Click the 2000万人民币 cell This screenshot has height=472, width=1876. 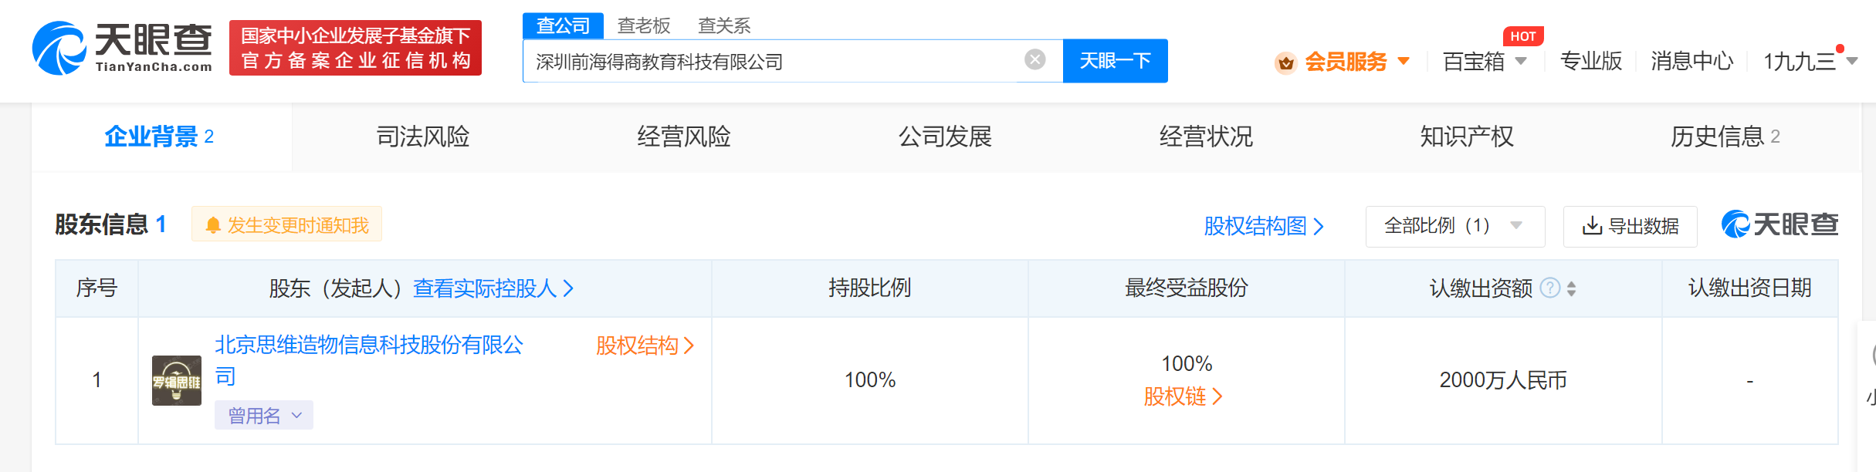pyautogui.click(x=1503, y=380)
